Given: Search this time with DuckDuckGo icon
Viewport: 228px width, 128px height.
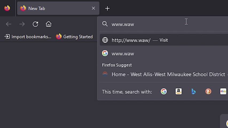Looking at the screenshot, I should [x=208, y=91].
